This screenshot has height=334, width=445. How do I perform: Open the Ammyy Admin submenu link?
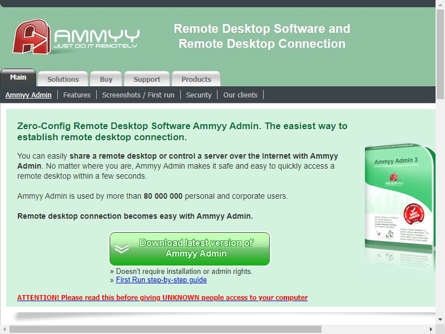coord(28,95)
